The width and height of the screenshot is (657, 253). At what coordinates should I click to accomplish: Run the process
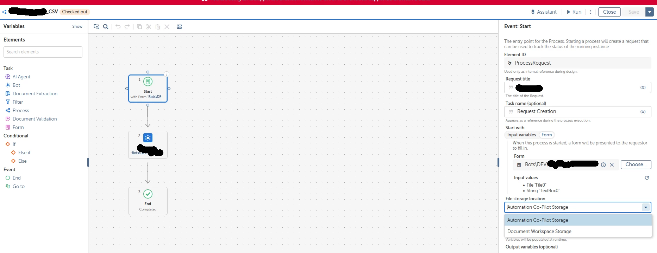(x=574, y=12)
